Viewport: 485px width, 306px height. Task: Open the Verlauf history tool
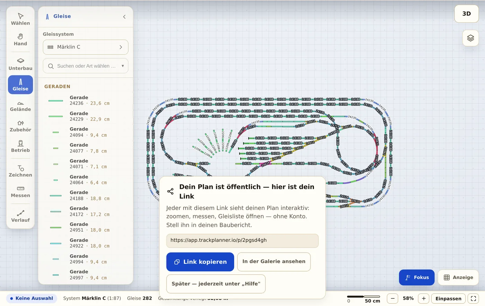click(x=20, y=216)
